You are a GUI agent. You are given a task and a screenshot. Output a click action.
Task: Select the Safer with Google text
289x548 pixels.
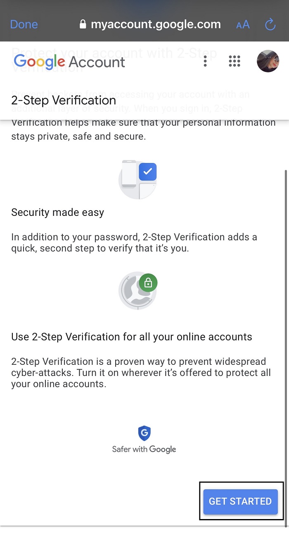[144, 449]
